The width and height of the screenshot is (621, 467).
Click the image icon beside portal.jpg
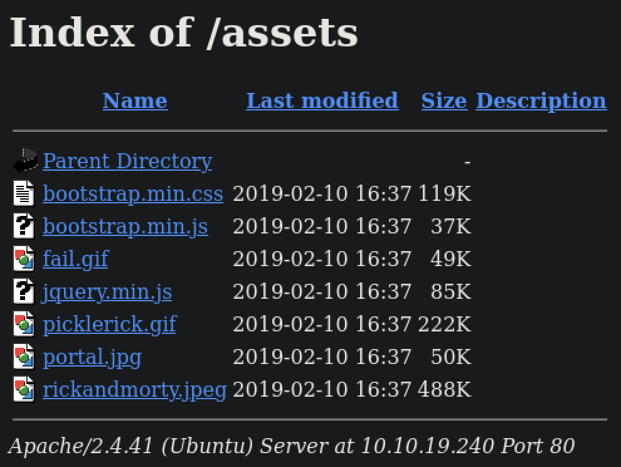click(24, 357)
